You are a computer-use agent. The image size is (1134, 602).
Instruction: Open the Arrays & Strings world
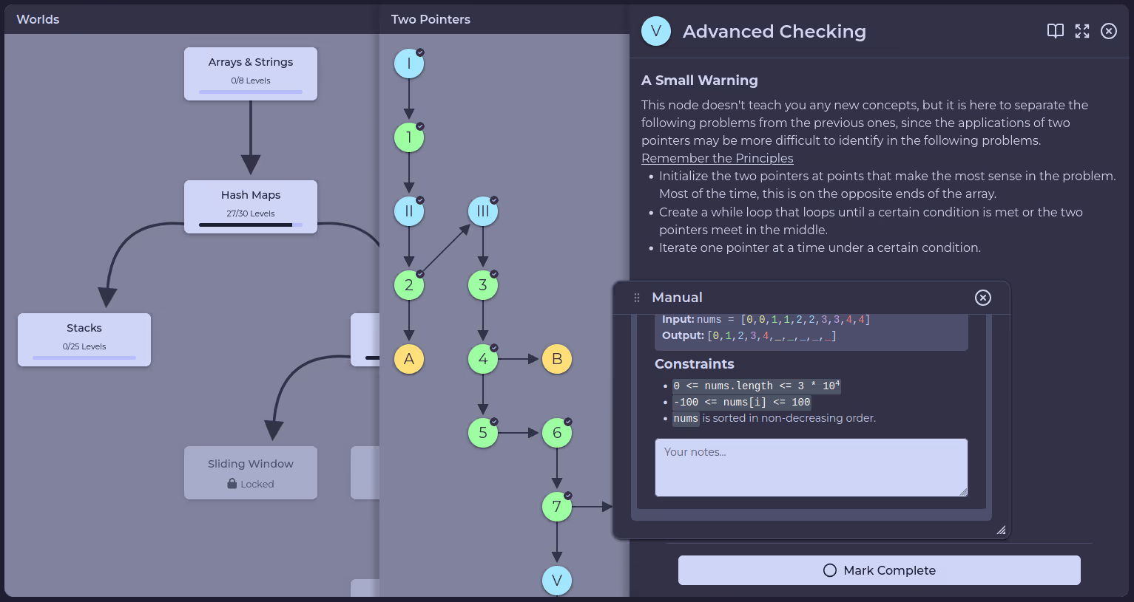point(251,74)
